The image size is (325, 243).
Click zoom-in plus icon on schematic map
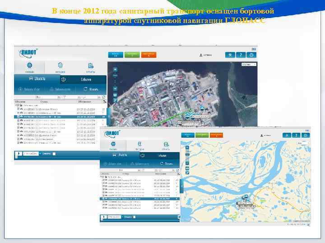click(x=187, y=148)
